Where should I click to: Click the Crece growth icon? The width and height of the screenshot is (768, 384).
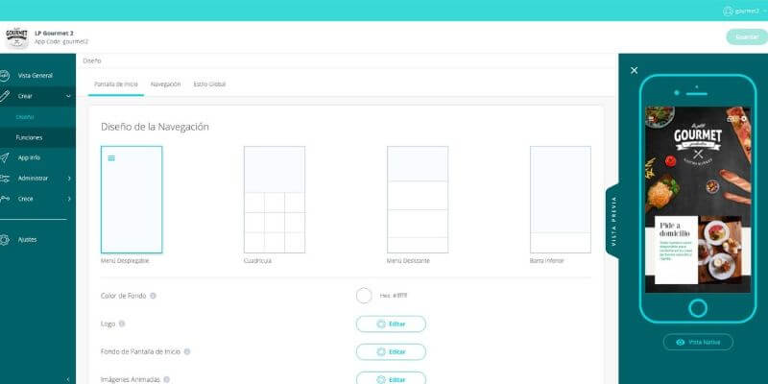pos(7,199)
